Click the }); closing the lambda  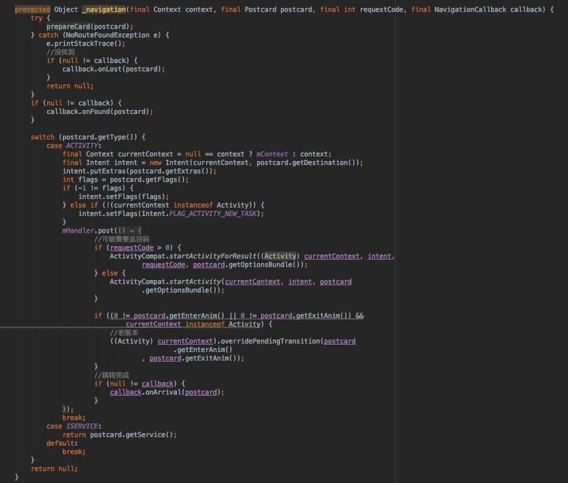pos(68,409)
